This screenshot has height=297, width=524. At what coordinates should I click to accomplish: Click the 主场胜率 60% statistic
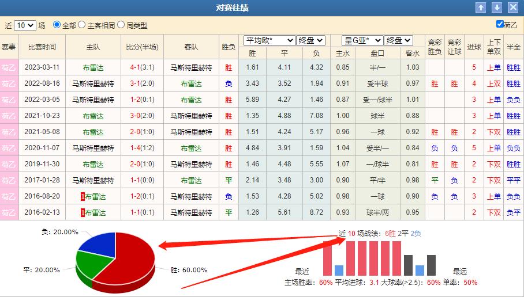click(x=308, y=283)
